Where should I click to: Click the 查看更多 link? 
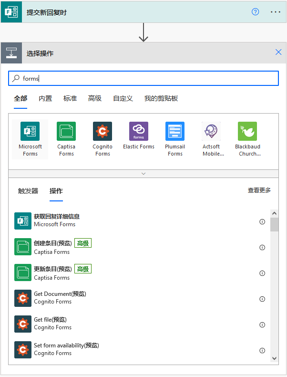pos(259,190)
